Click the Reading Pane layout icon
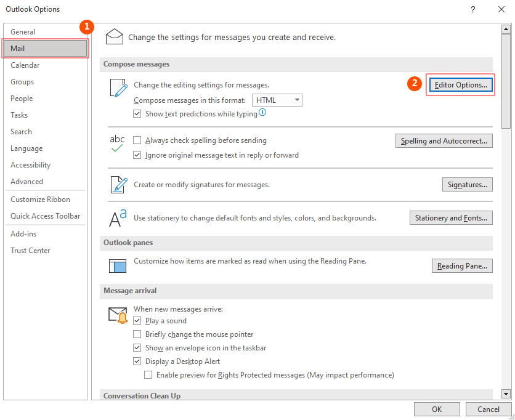515x420 pixels. coord(117,265)
